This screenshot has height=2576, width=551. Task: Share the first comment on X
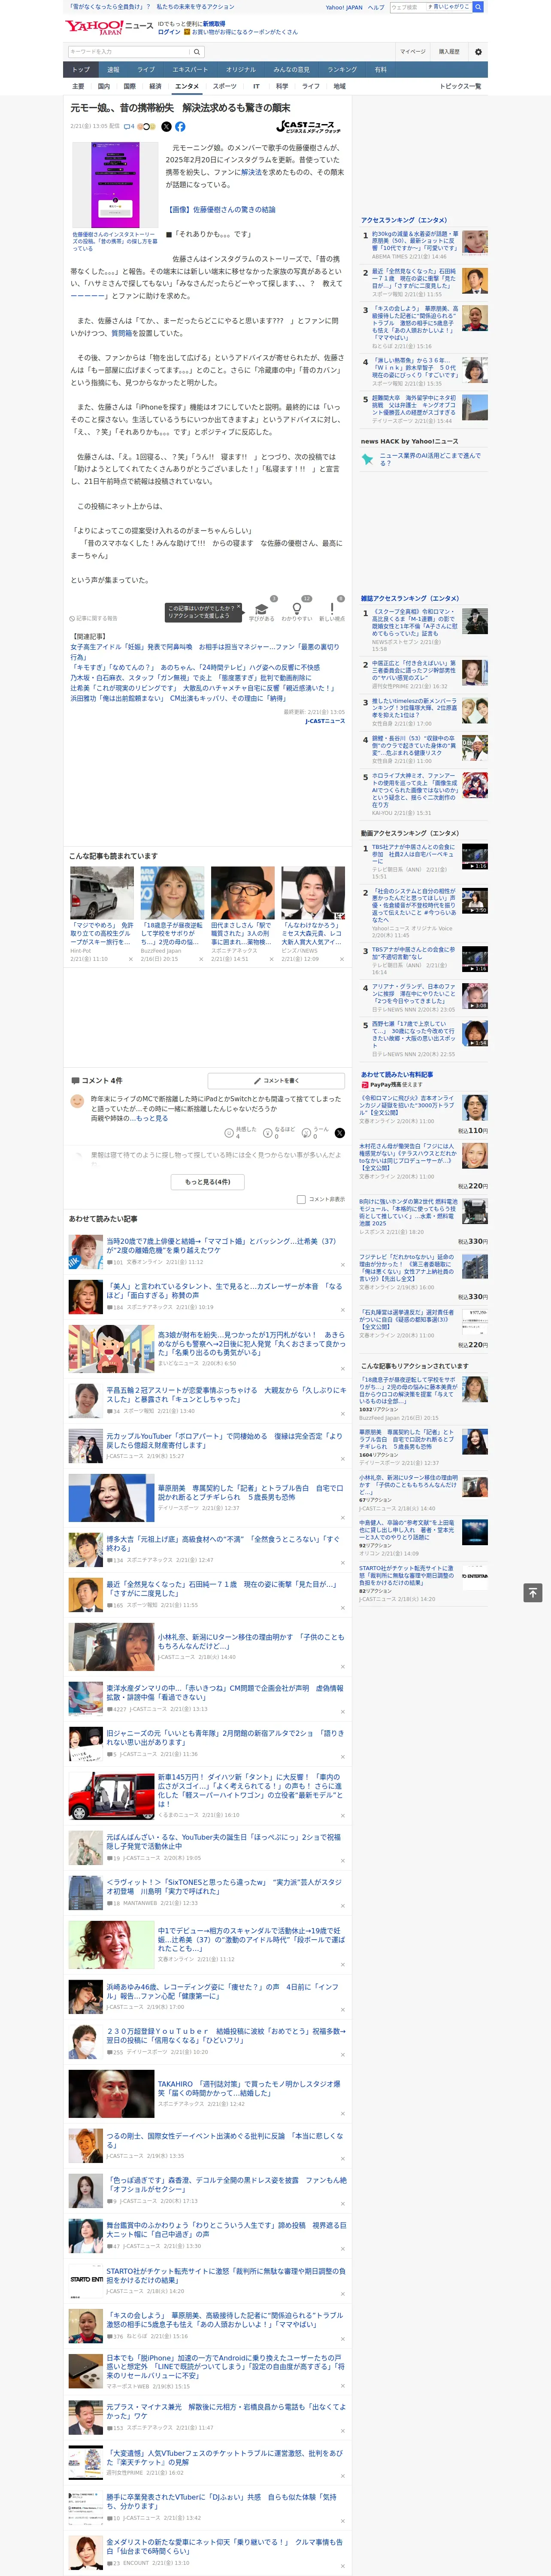point(339,1133)
